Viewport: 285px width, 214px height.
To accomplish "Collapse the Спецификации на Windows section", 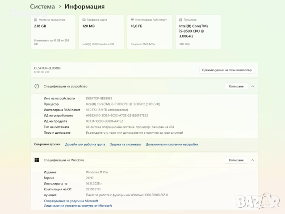I will [x=253, y=160].
